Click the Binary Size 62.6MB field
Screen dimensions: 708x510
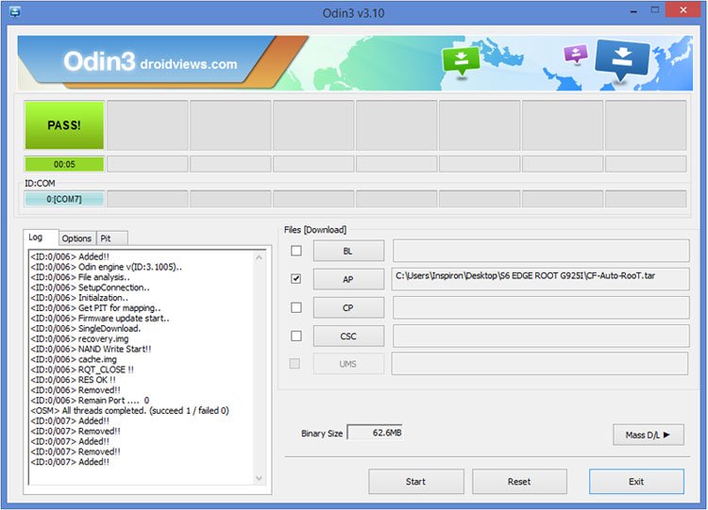pyautogui.click(x=375, y=433)
